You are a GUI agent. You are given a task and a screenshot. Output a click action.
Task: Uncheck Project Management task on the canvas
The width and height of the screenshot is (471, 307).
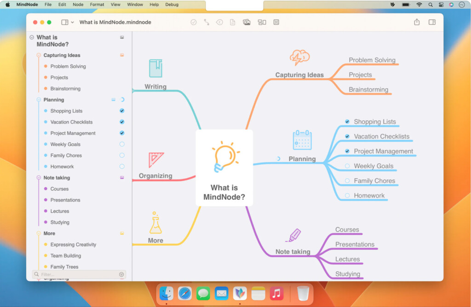click(x=347, y=151)
